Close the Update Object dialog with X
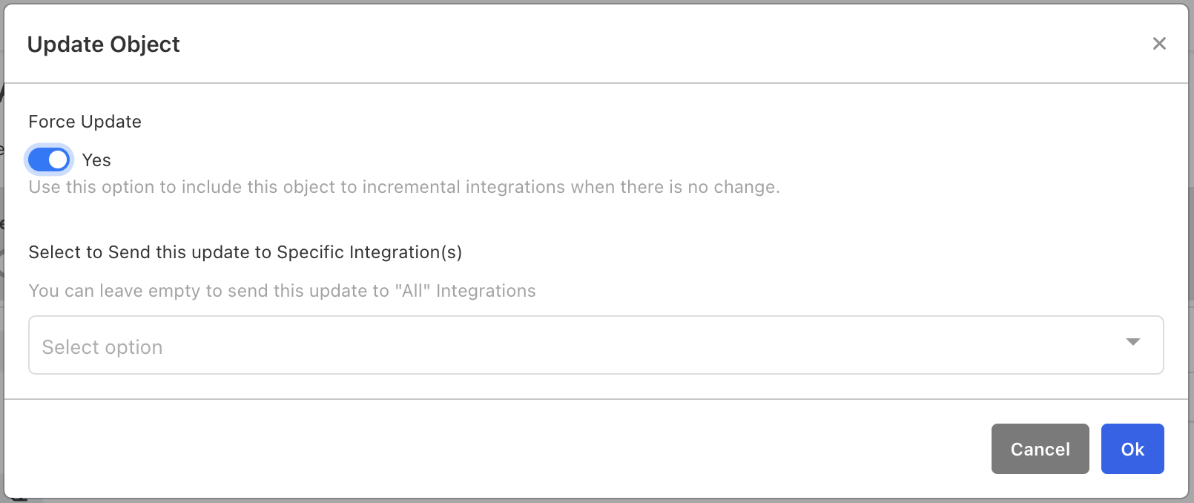 1159,44
